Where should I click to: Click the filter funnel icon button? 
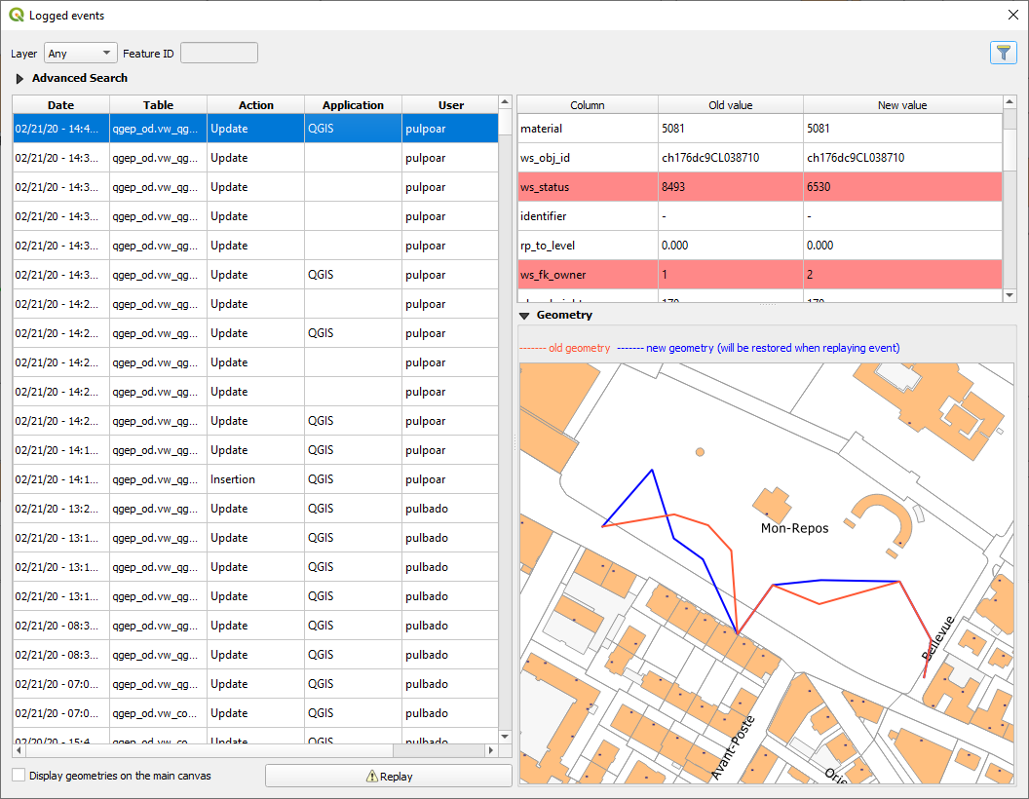(x=1003, y=53)
